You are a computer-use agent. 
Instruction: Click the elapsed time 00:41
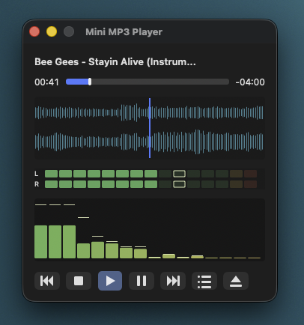(46, 82)
